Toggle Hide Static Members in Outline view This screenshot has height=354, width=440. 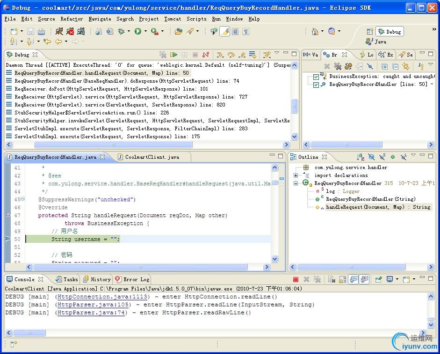(382, 157)
